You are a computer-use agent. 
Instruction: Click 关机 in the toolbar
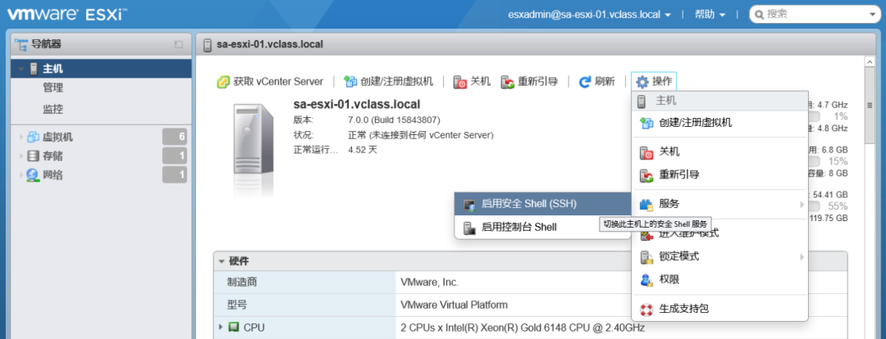coord(473,82)
